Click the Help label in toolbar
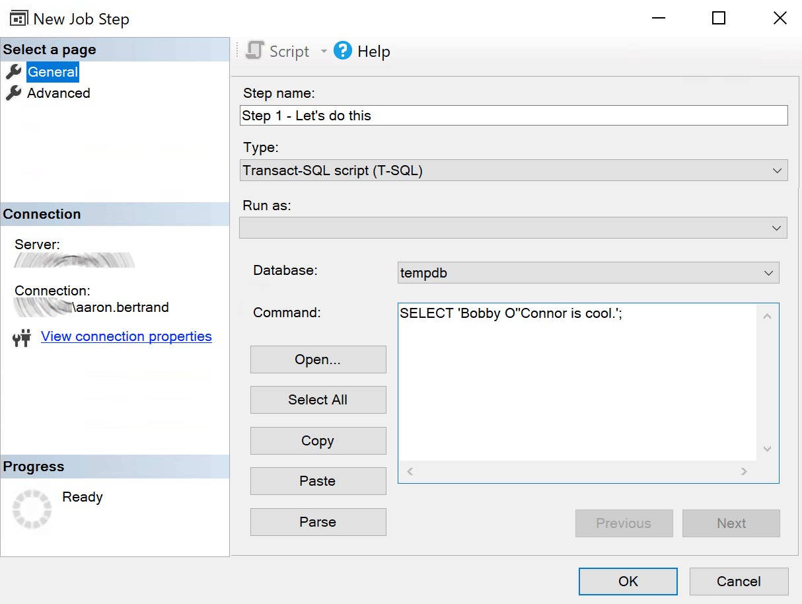 point(374,52)
